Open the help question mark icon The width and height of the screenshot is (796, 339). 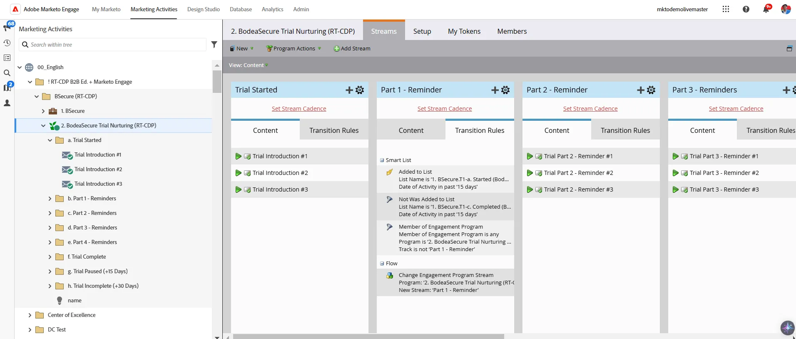tap(746, 9)
